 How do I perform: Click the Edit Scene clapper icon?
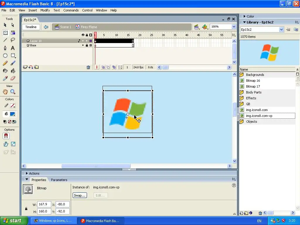(x=197, y=27)
